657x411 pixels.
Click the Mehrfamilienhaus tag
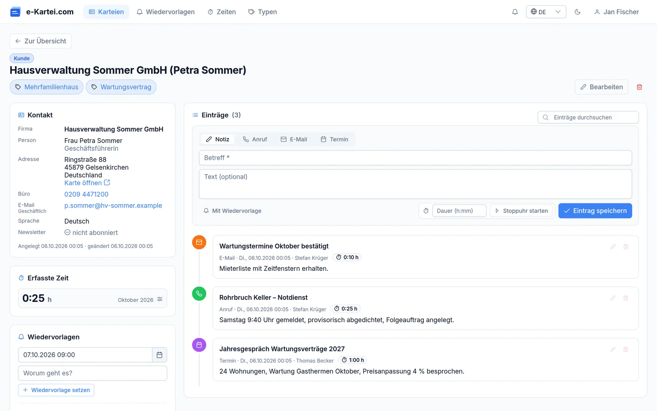(x=46, y=87)
